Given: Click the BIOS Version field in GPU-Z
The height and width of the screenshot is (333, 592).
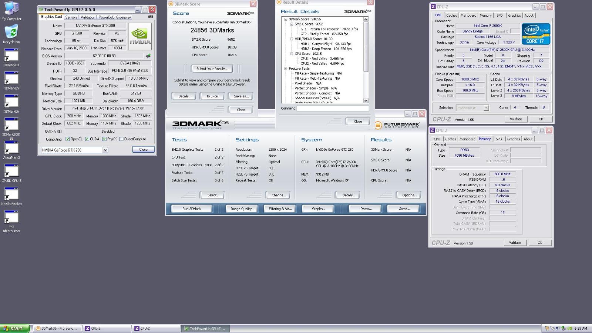Looking at the screenshot, I should (x=105, y=56).
